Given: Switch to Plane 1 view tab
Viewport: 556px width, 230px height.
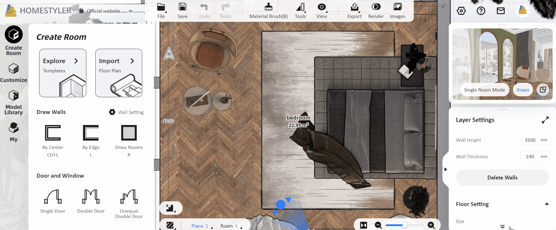Looking at the screenshot, I should (200, 226).
